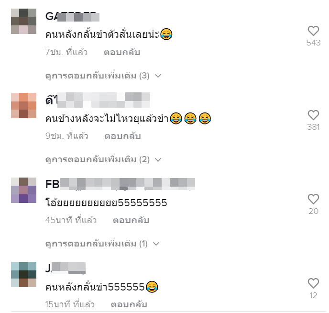
Task: Open the Thai username starting with ดี
Action: pyautogui.click(x=98, y=100)
